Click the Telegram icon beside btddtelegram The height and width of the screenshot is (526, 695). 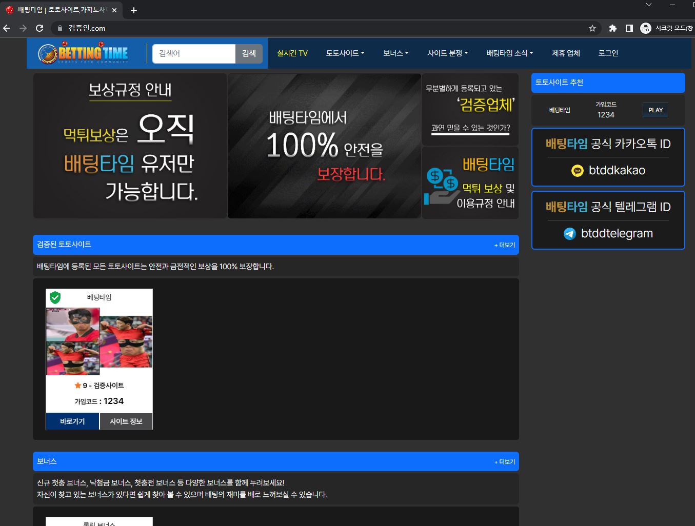(570, 234)
